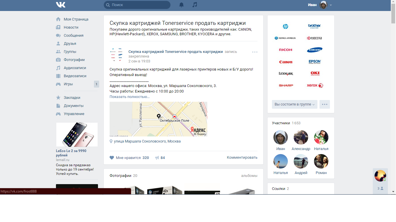Click the pinned post's group avatar
Screen dimensions: 396x222
click(117, 55)
